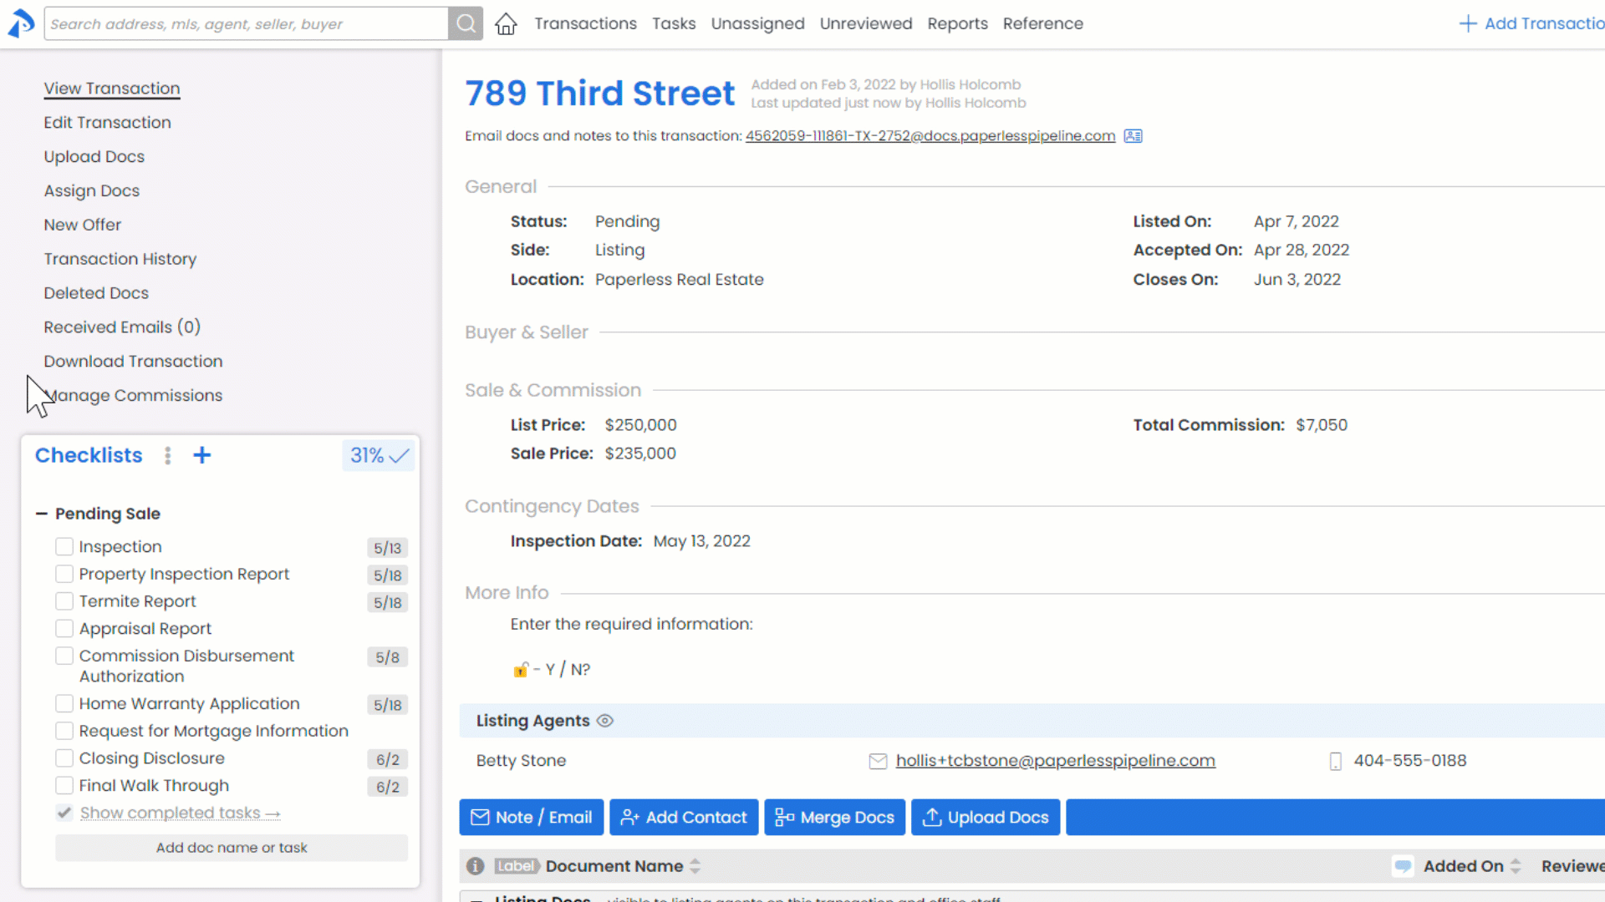
Task: Click the contact card icon beside the email address
Action: coord(1133,136)
